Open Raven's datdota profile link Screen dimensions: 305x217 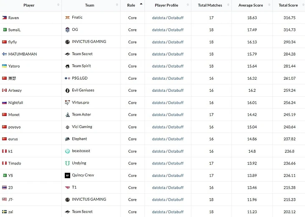click(x=158, y=18)
